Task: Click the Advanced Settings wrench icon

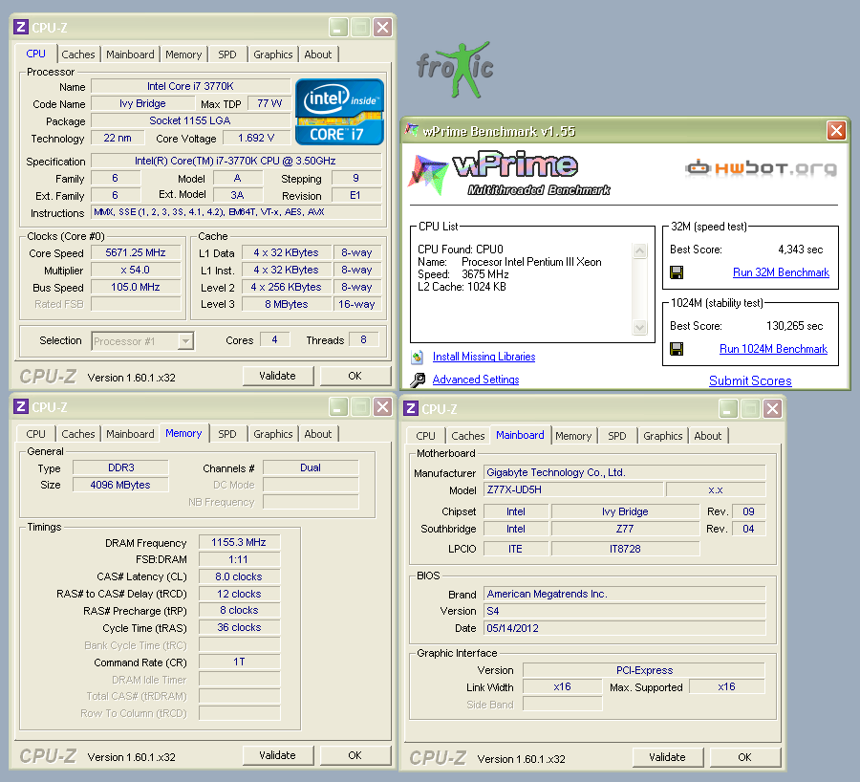Action: point(418,380)
